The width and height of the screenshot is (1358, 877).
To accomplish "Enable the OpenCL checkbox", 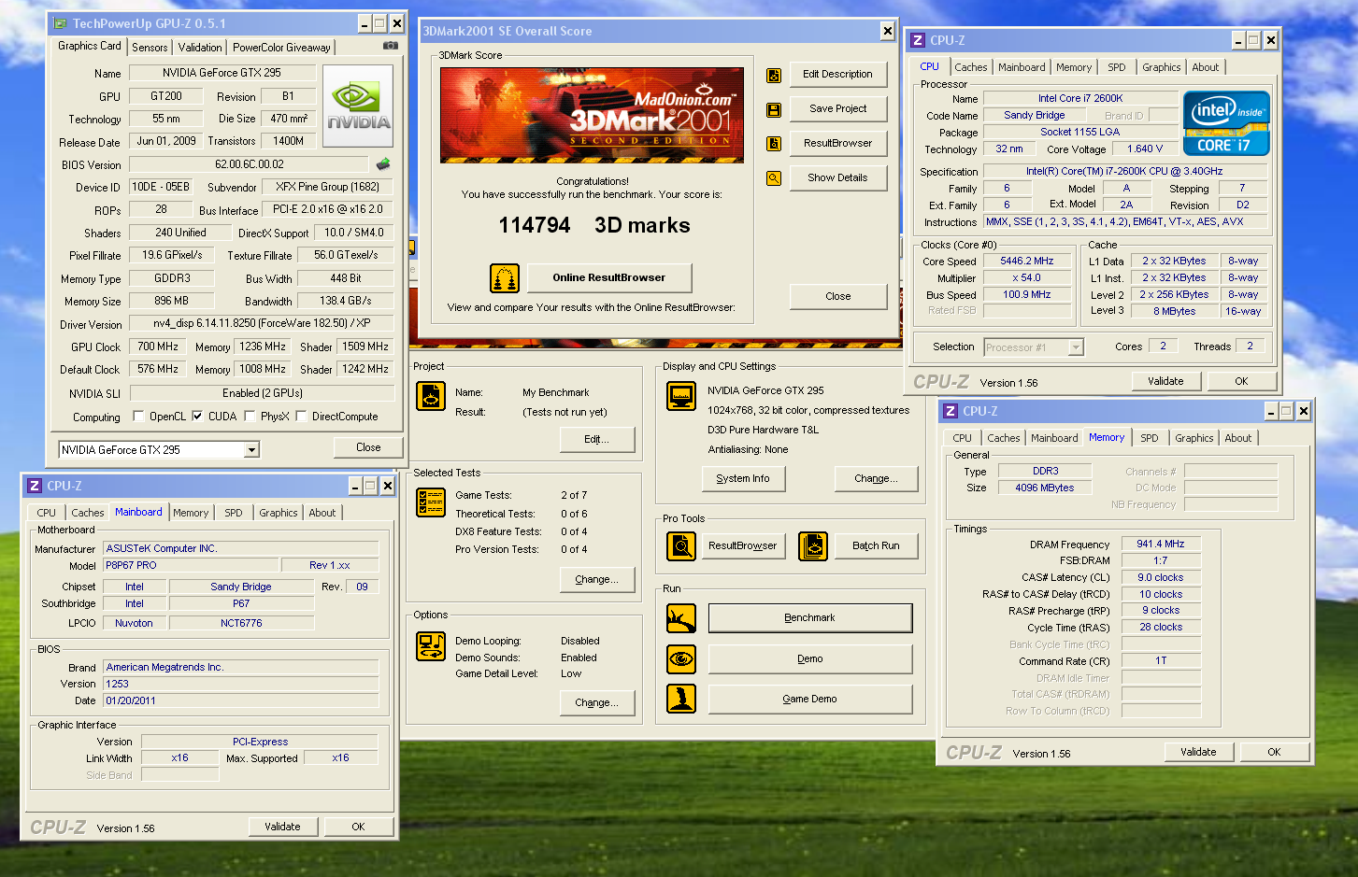I will (138, 417).
